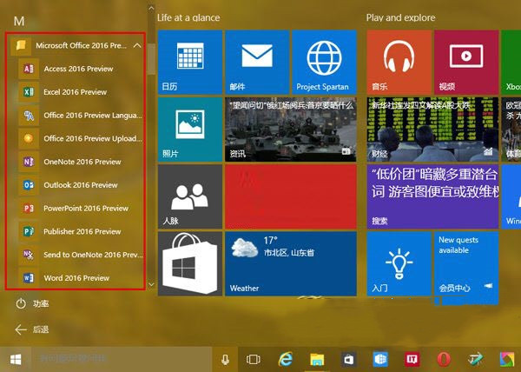Click 'PowerPoint 2016 Preview' label

86,209
